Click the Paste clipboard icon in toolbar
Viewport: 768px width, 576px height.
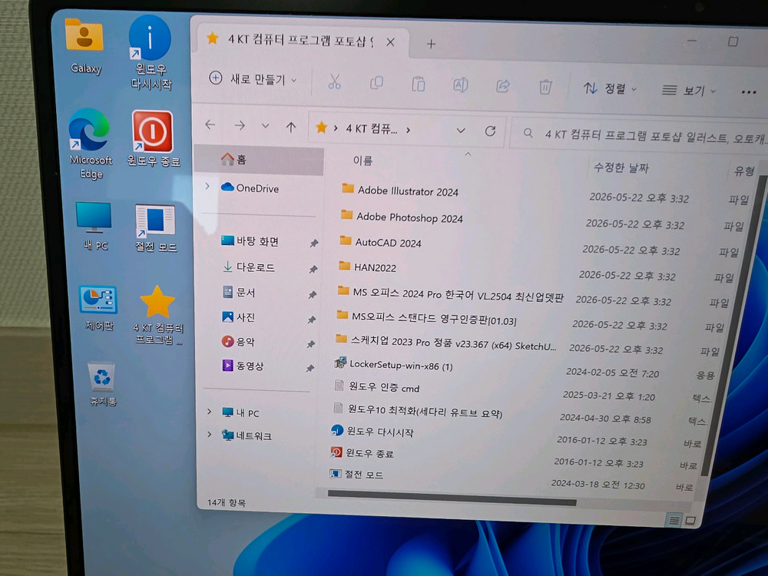419,84
